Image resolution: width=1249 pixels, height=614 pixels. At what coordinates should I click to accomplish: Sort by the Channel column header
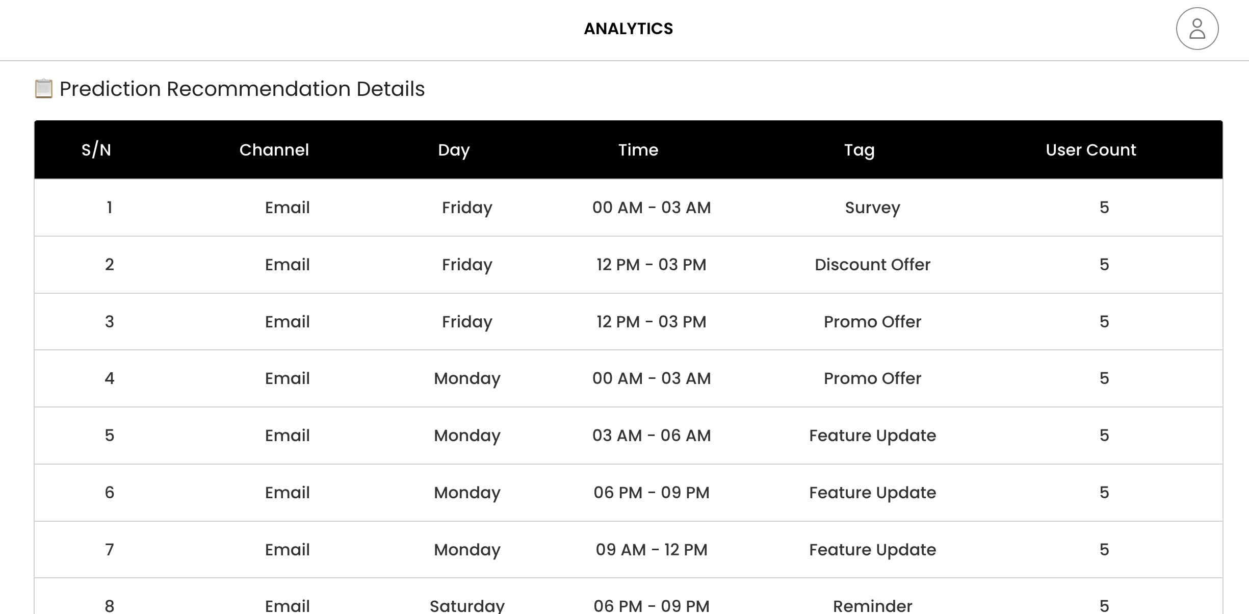tap(274, 150)
